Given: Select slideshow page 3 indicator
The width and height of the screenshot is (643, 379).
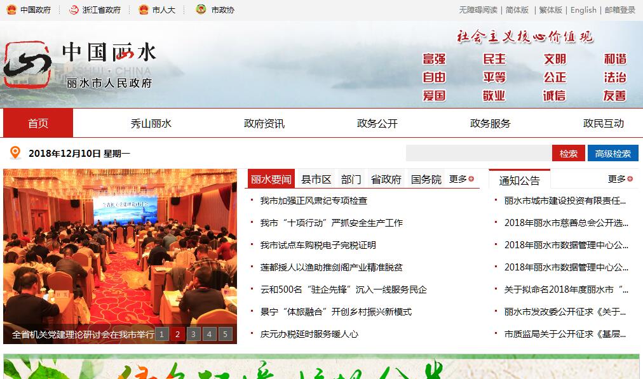Looking at the screenshot, I should pyautogui.click(x=194, y=334).
